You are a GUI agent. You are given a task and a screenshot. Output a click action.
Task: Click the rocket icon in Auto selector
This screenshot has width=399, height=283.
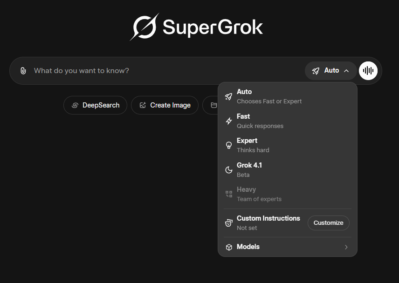316,71
